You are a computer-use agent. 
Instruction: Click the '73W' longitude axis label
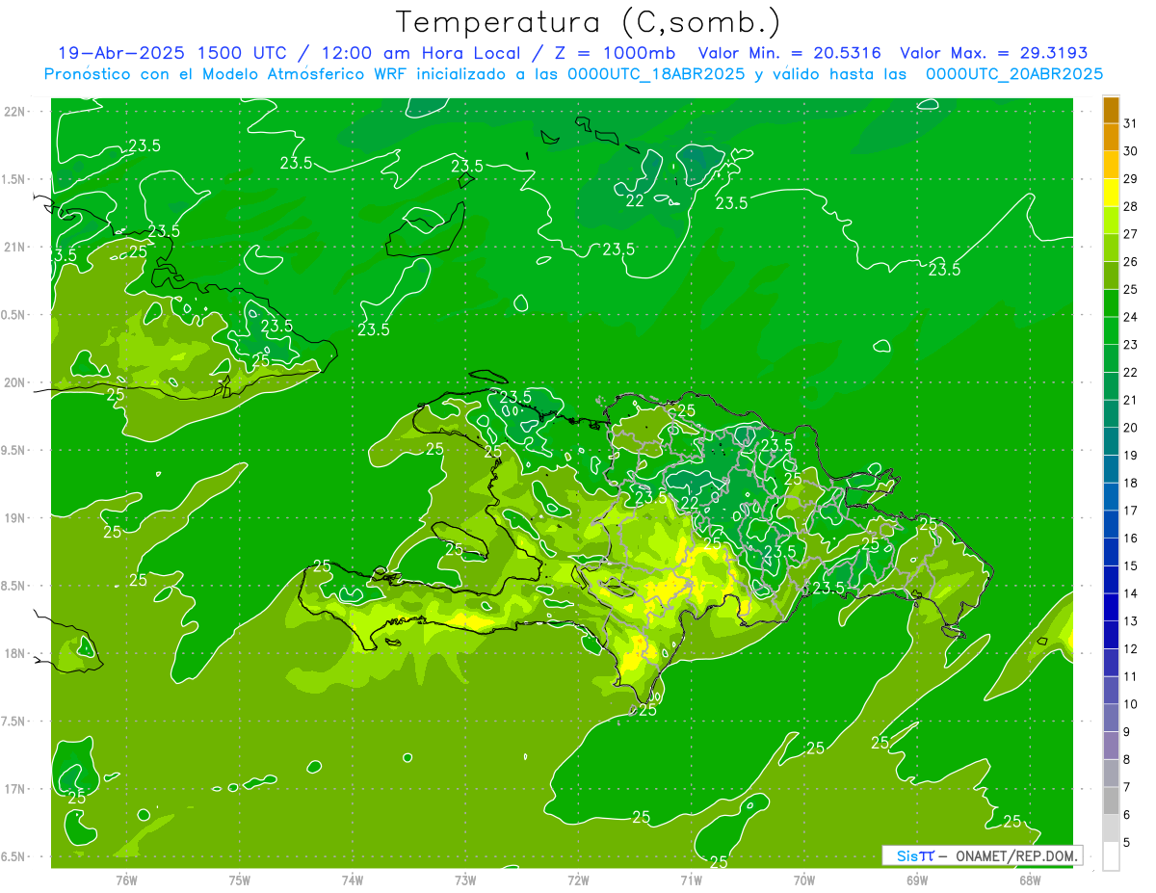(465, 880)
